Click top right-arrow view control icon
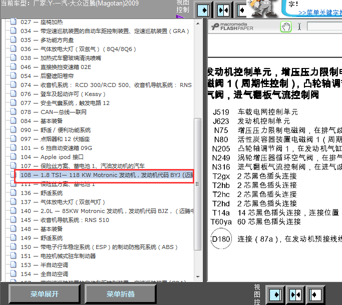The image size is (342, 305). 203,10
